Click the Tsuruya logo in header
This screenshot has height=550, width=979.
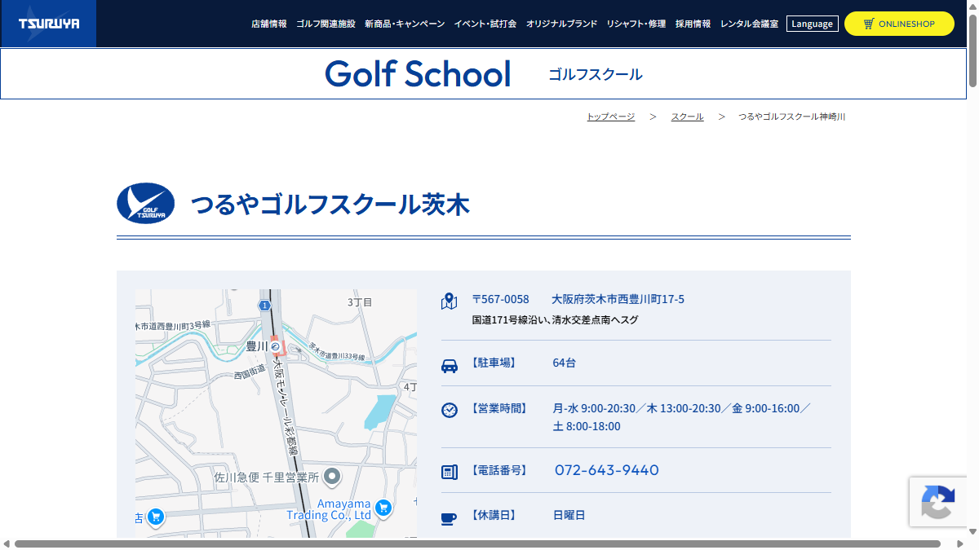click(48, 24)
